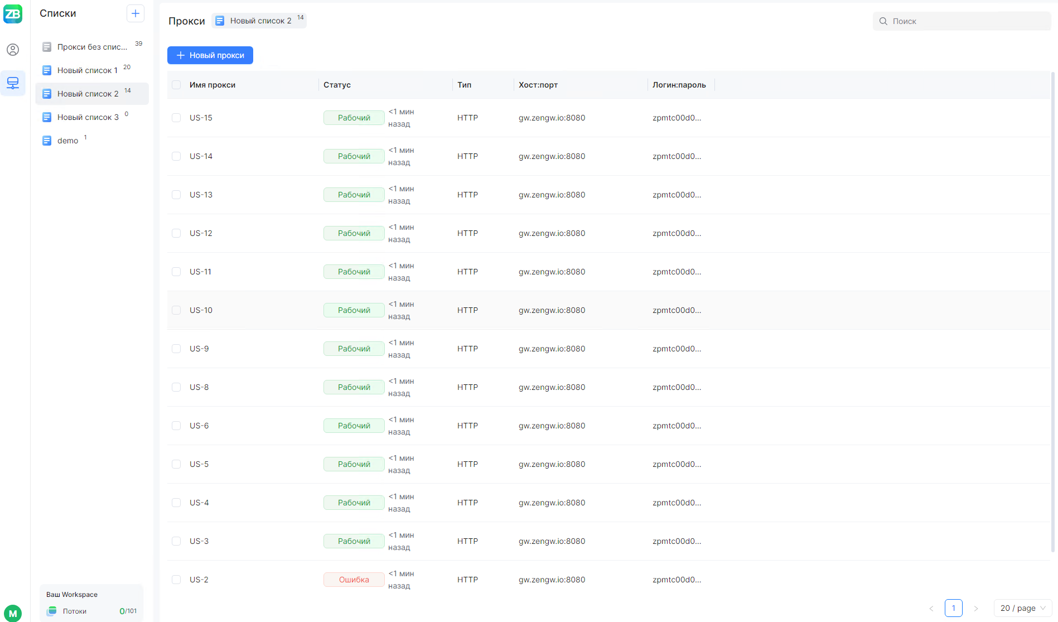Click the ZB logo icon
1058x622 pixels.
(x=13, y=14)
